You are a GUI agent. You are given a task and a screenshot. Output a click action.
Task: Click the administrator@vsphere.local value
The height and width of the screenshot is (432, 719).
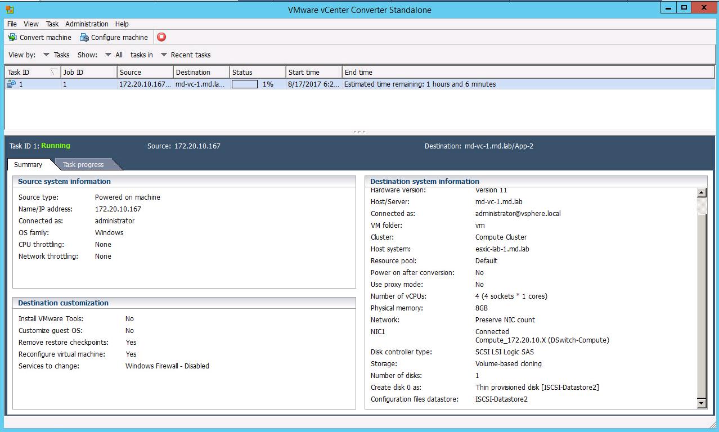(x=518, y=213)
